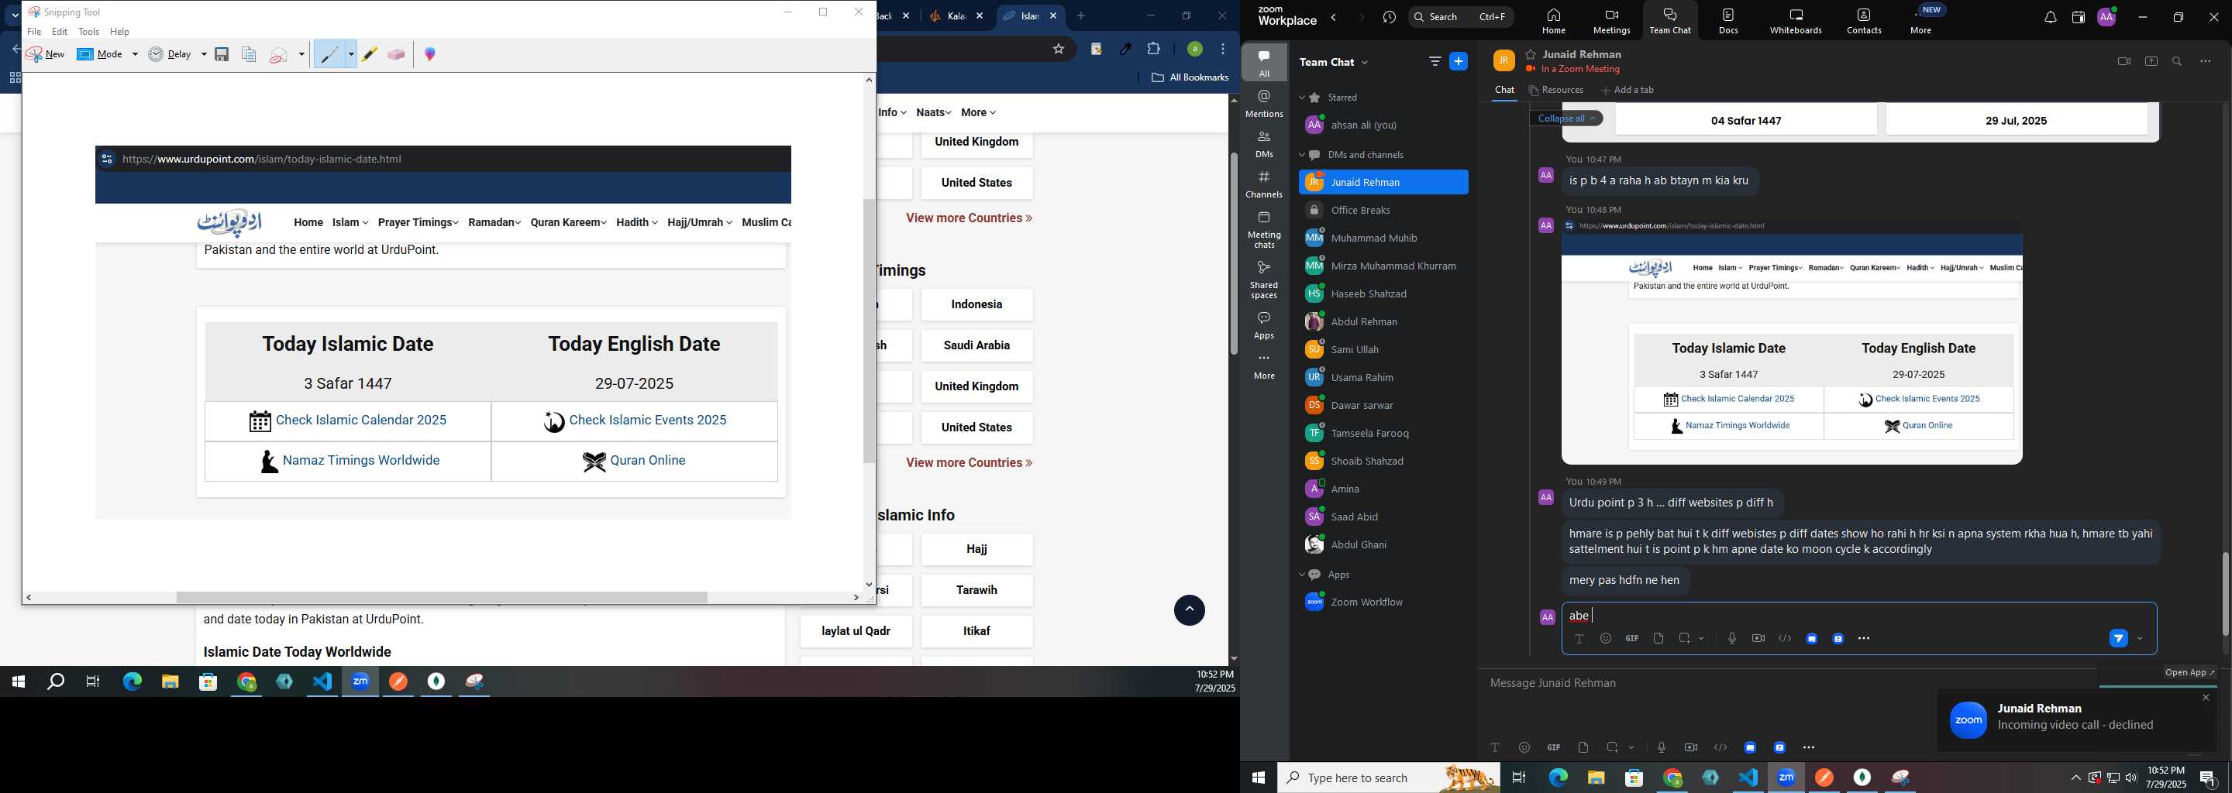Open Team Chat header dropdown
The height and width of the screenshot is (793, 2232).
point(1366,62)
